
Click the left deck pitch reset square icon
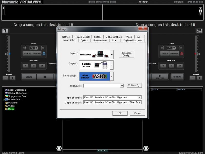[6, 54]
